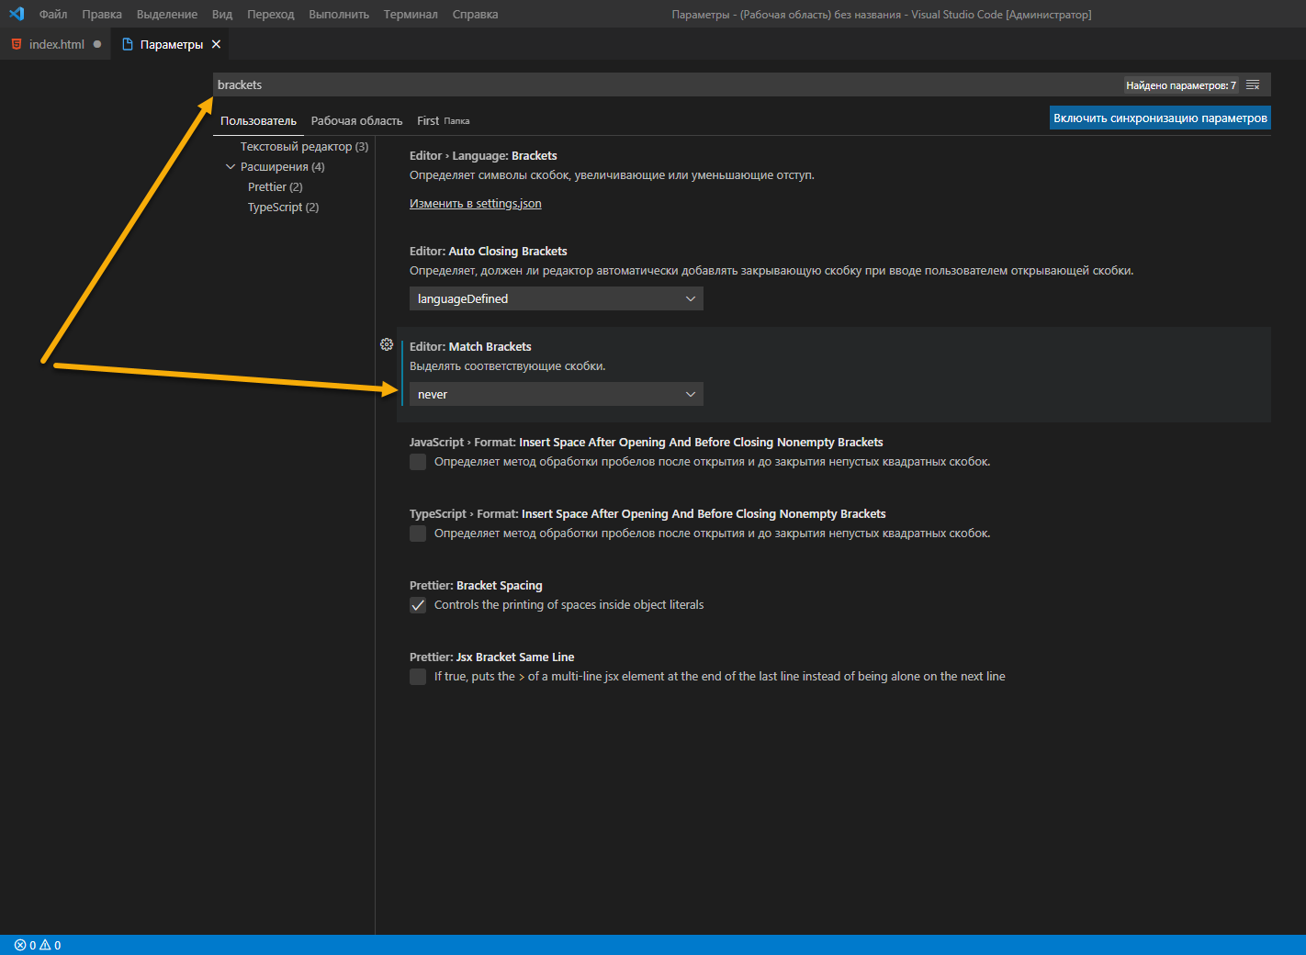Select Prettier (2) in the settings tree
This screenshot has height=955, width=1306.
pos(275,186)
